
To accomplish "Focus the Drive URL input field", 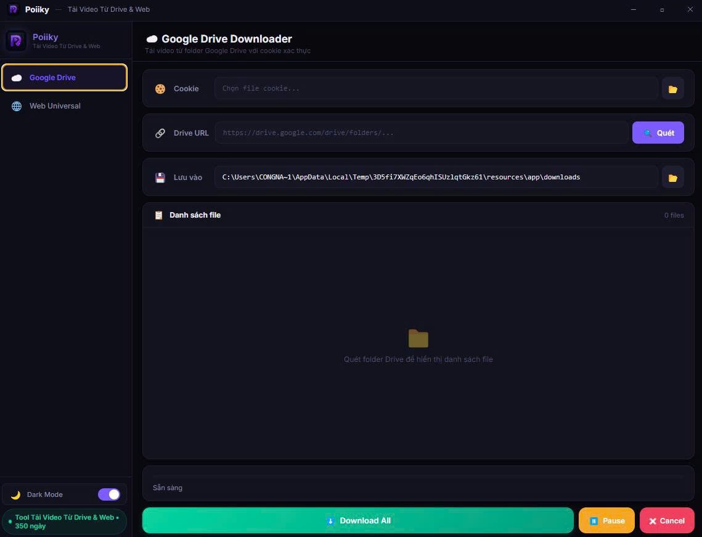I will pos(422,133).
